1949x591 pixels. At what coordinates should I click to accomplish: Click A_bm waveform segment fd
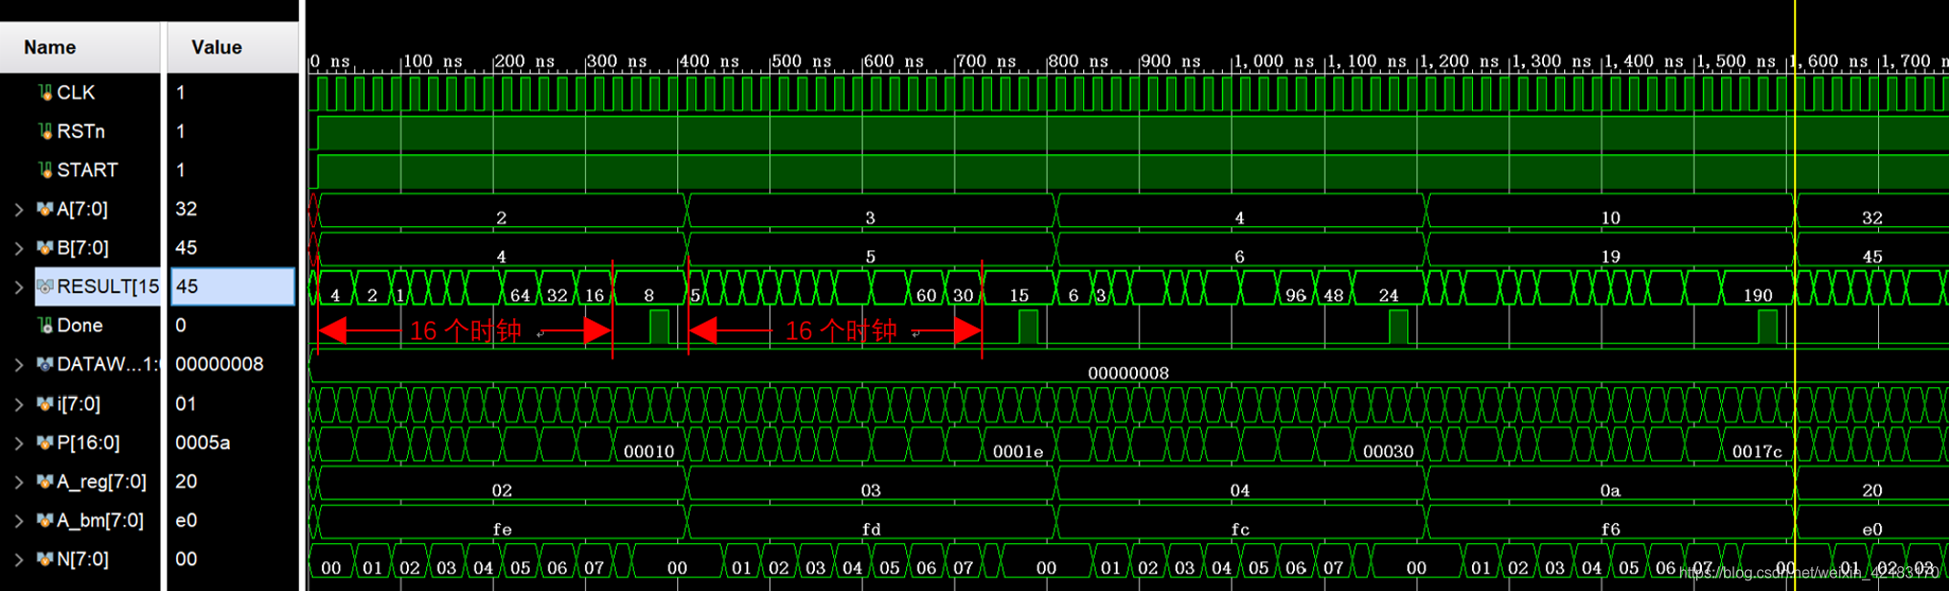(x=871, y=521)
